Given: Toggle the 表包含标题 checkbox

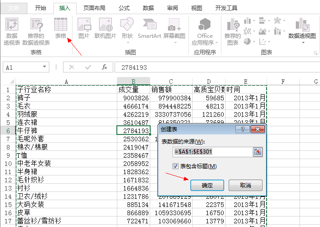Looking at the screenshot, I should click(175, 166).
